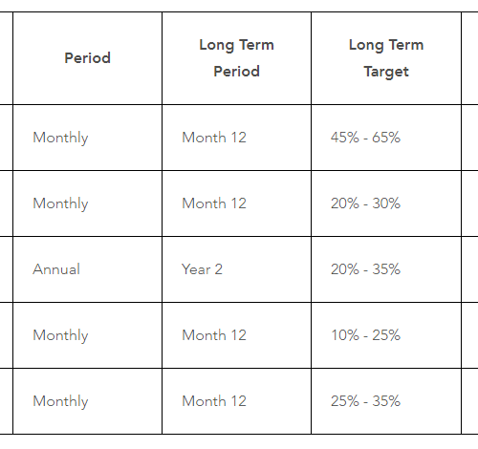Select the 20% - 35% target cell
Screen dimensions: 478x449
click(x=386, y=269)
